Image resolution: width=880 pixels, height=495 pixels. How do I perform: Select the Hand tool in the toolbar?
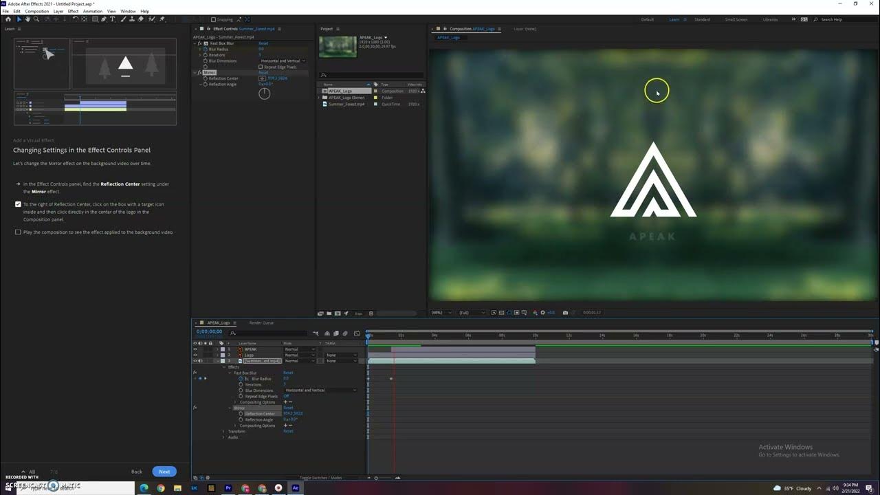pyautogui.click(x=29, y=19)
